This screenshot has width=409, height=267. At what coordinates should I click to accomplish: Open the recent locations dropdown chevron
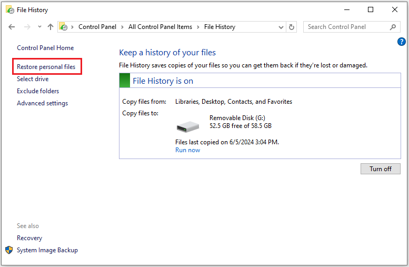coord(39,27)
